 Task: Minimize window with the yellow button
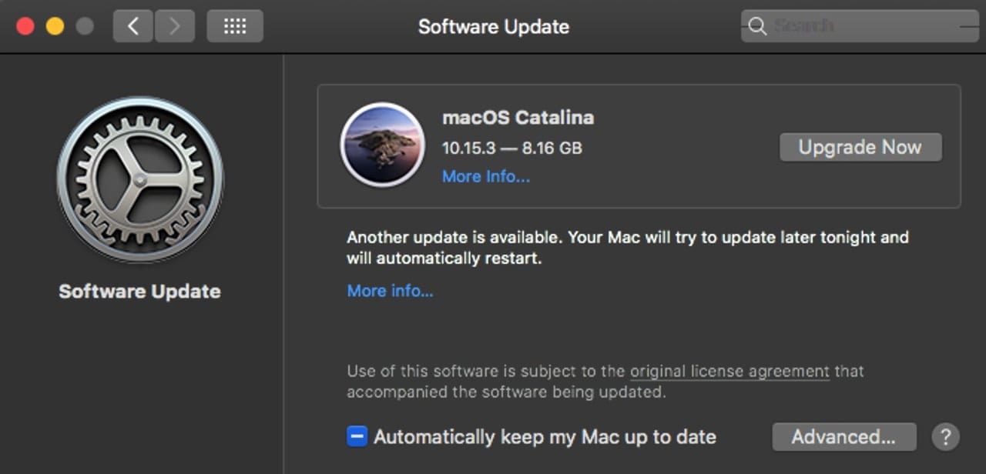tap(55, 26)
